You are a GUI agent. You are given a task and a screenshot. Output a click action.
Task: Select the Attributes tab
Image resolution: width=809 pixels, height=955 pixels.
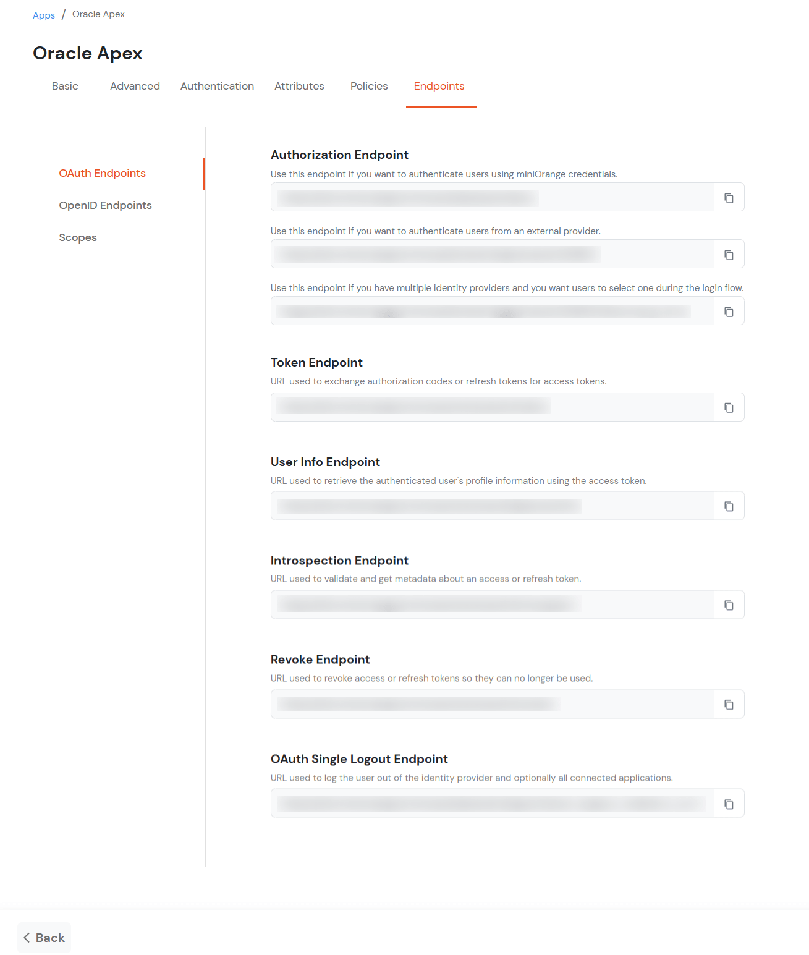point(299,86)
